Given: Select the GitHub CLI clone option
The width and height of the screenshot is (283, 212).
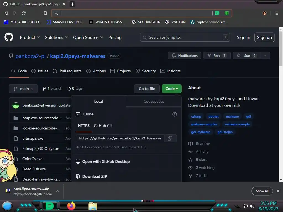Looking at the screenshot, I should click(103, 126).
